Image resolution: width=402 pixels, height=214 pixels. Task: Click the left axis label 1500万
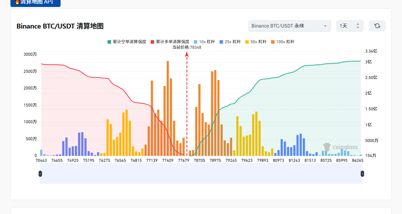(x=30, y=105)
